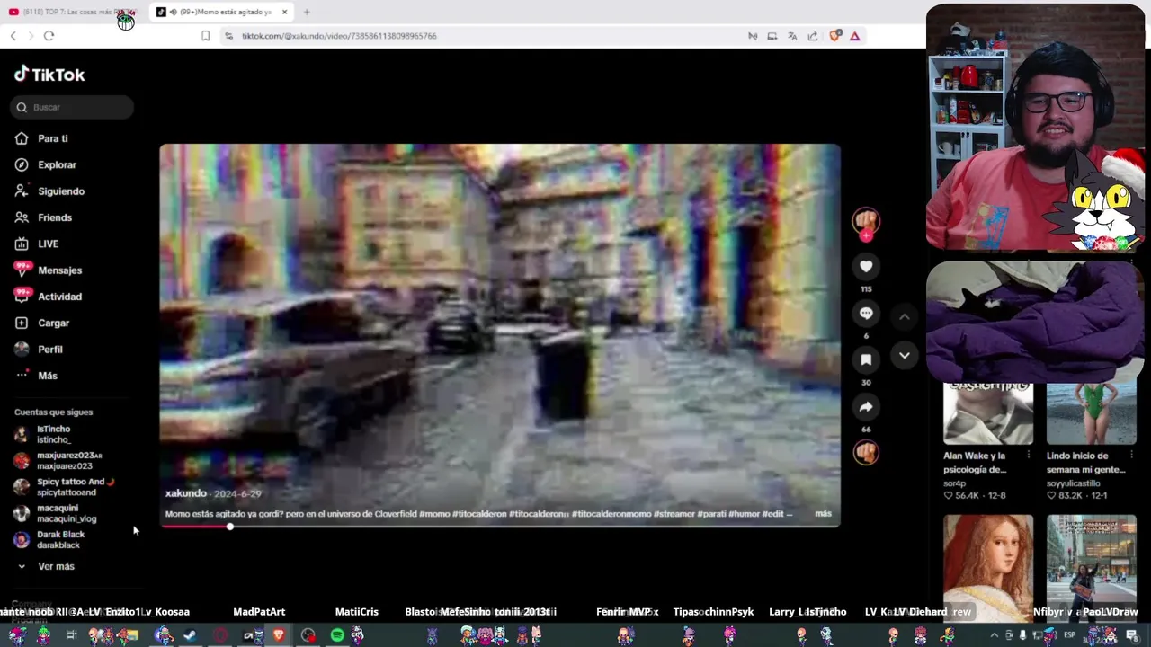Screen dimensions: 1151x647
Task: Expand followed accounts with Ver más
Action: 46,566
